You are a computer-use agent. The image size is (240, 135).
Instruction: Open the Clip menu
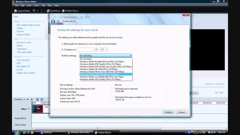43,6
